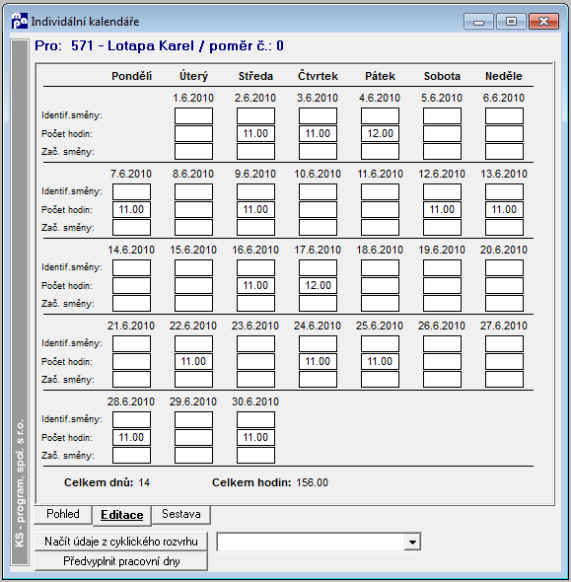Click Počet hodin field for 7.6.2010
This screenshot has width=571, height=582.
(x=131, y=210)
